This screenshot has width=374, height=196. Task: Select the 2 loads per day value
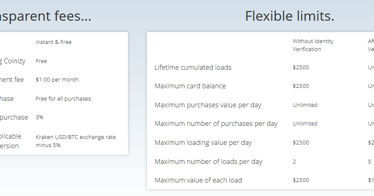pos(294,161)
